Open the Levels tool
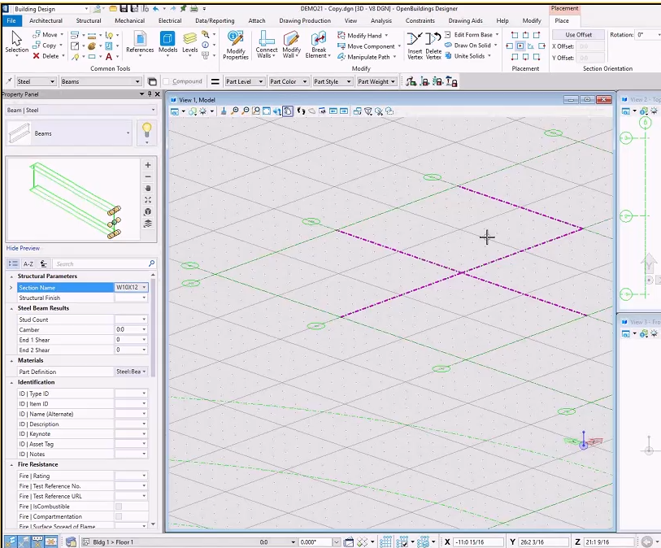This screenshot has height=548, width=661. point(189,42)
